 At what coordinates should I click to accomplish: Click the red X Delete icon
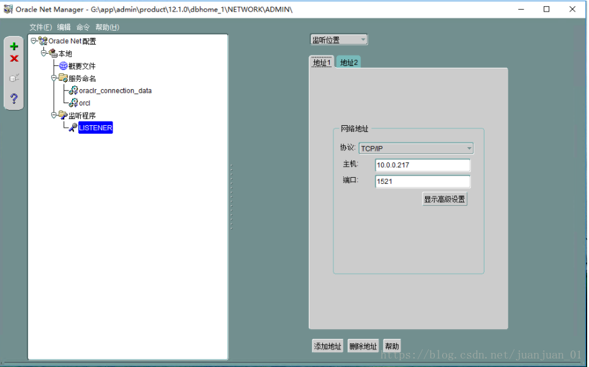(x=14, y=59)
